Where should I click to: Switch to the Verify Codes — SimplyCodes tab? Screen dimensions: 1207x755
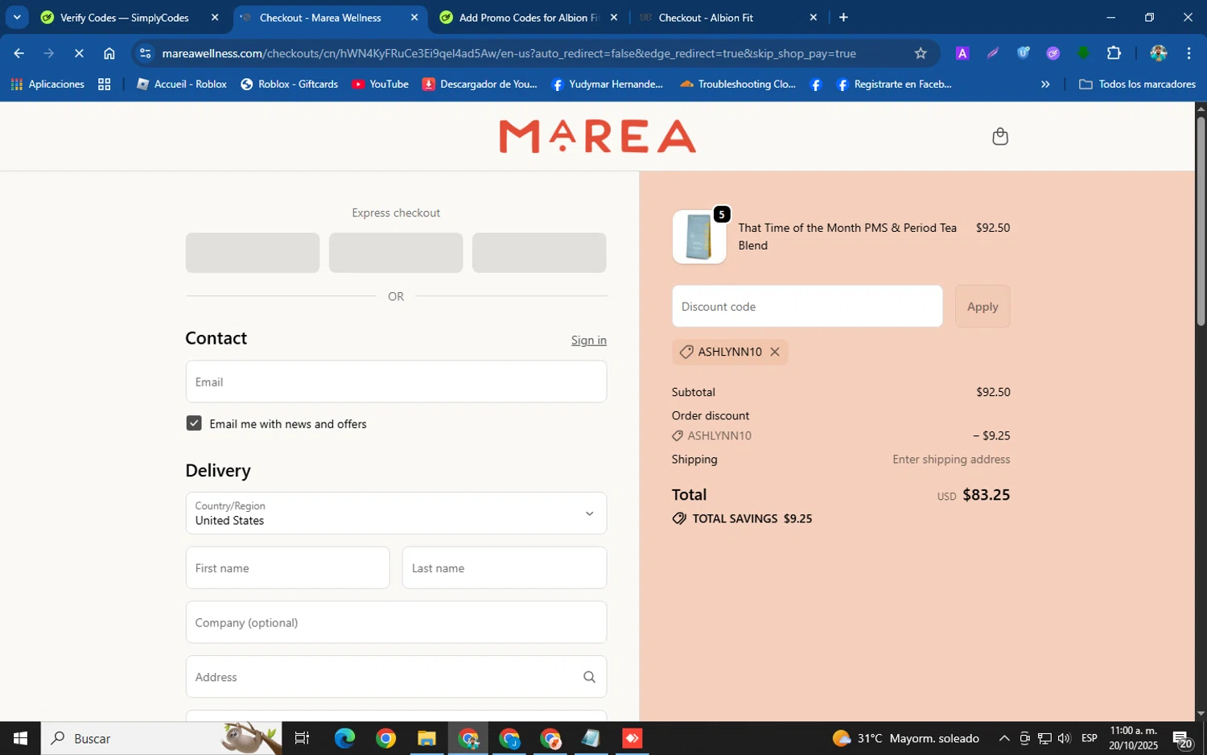point(125,17)
